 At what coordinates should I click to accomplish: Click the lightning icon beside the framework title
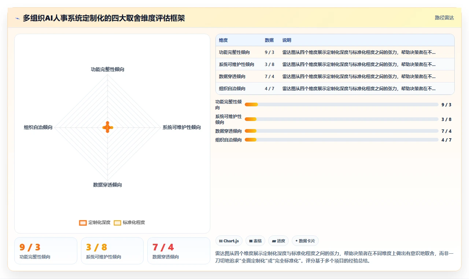(17, 18)
